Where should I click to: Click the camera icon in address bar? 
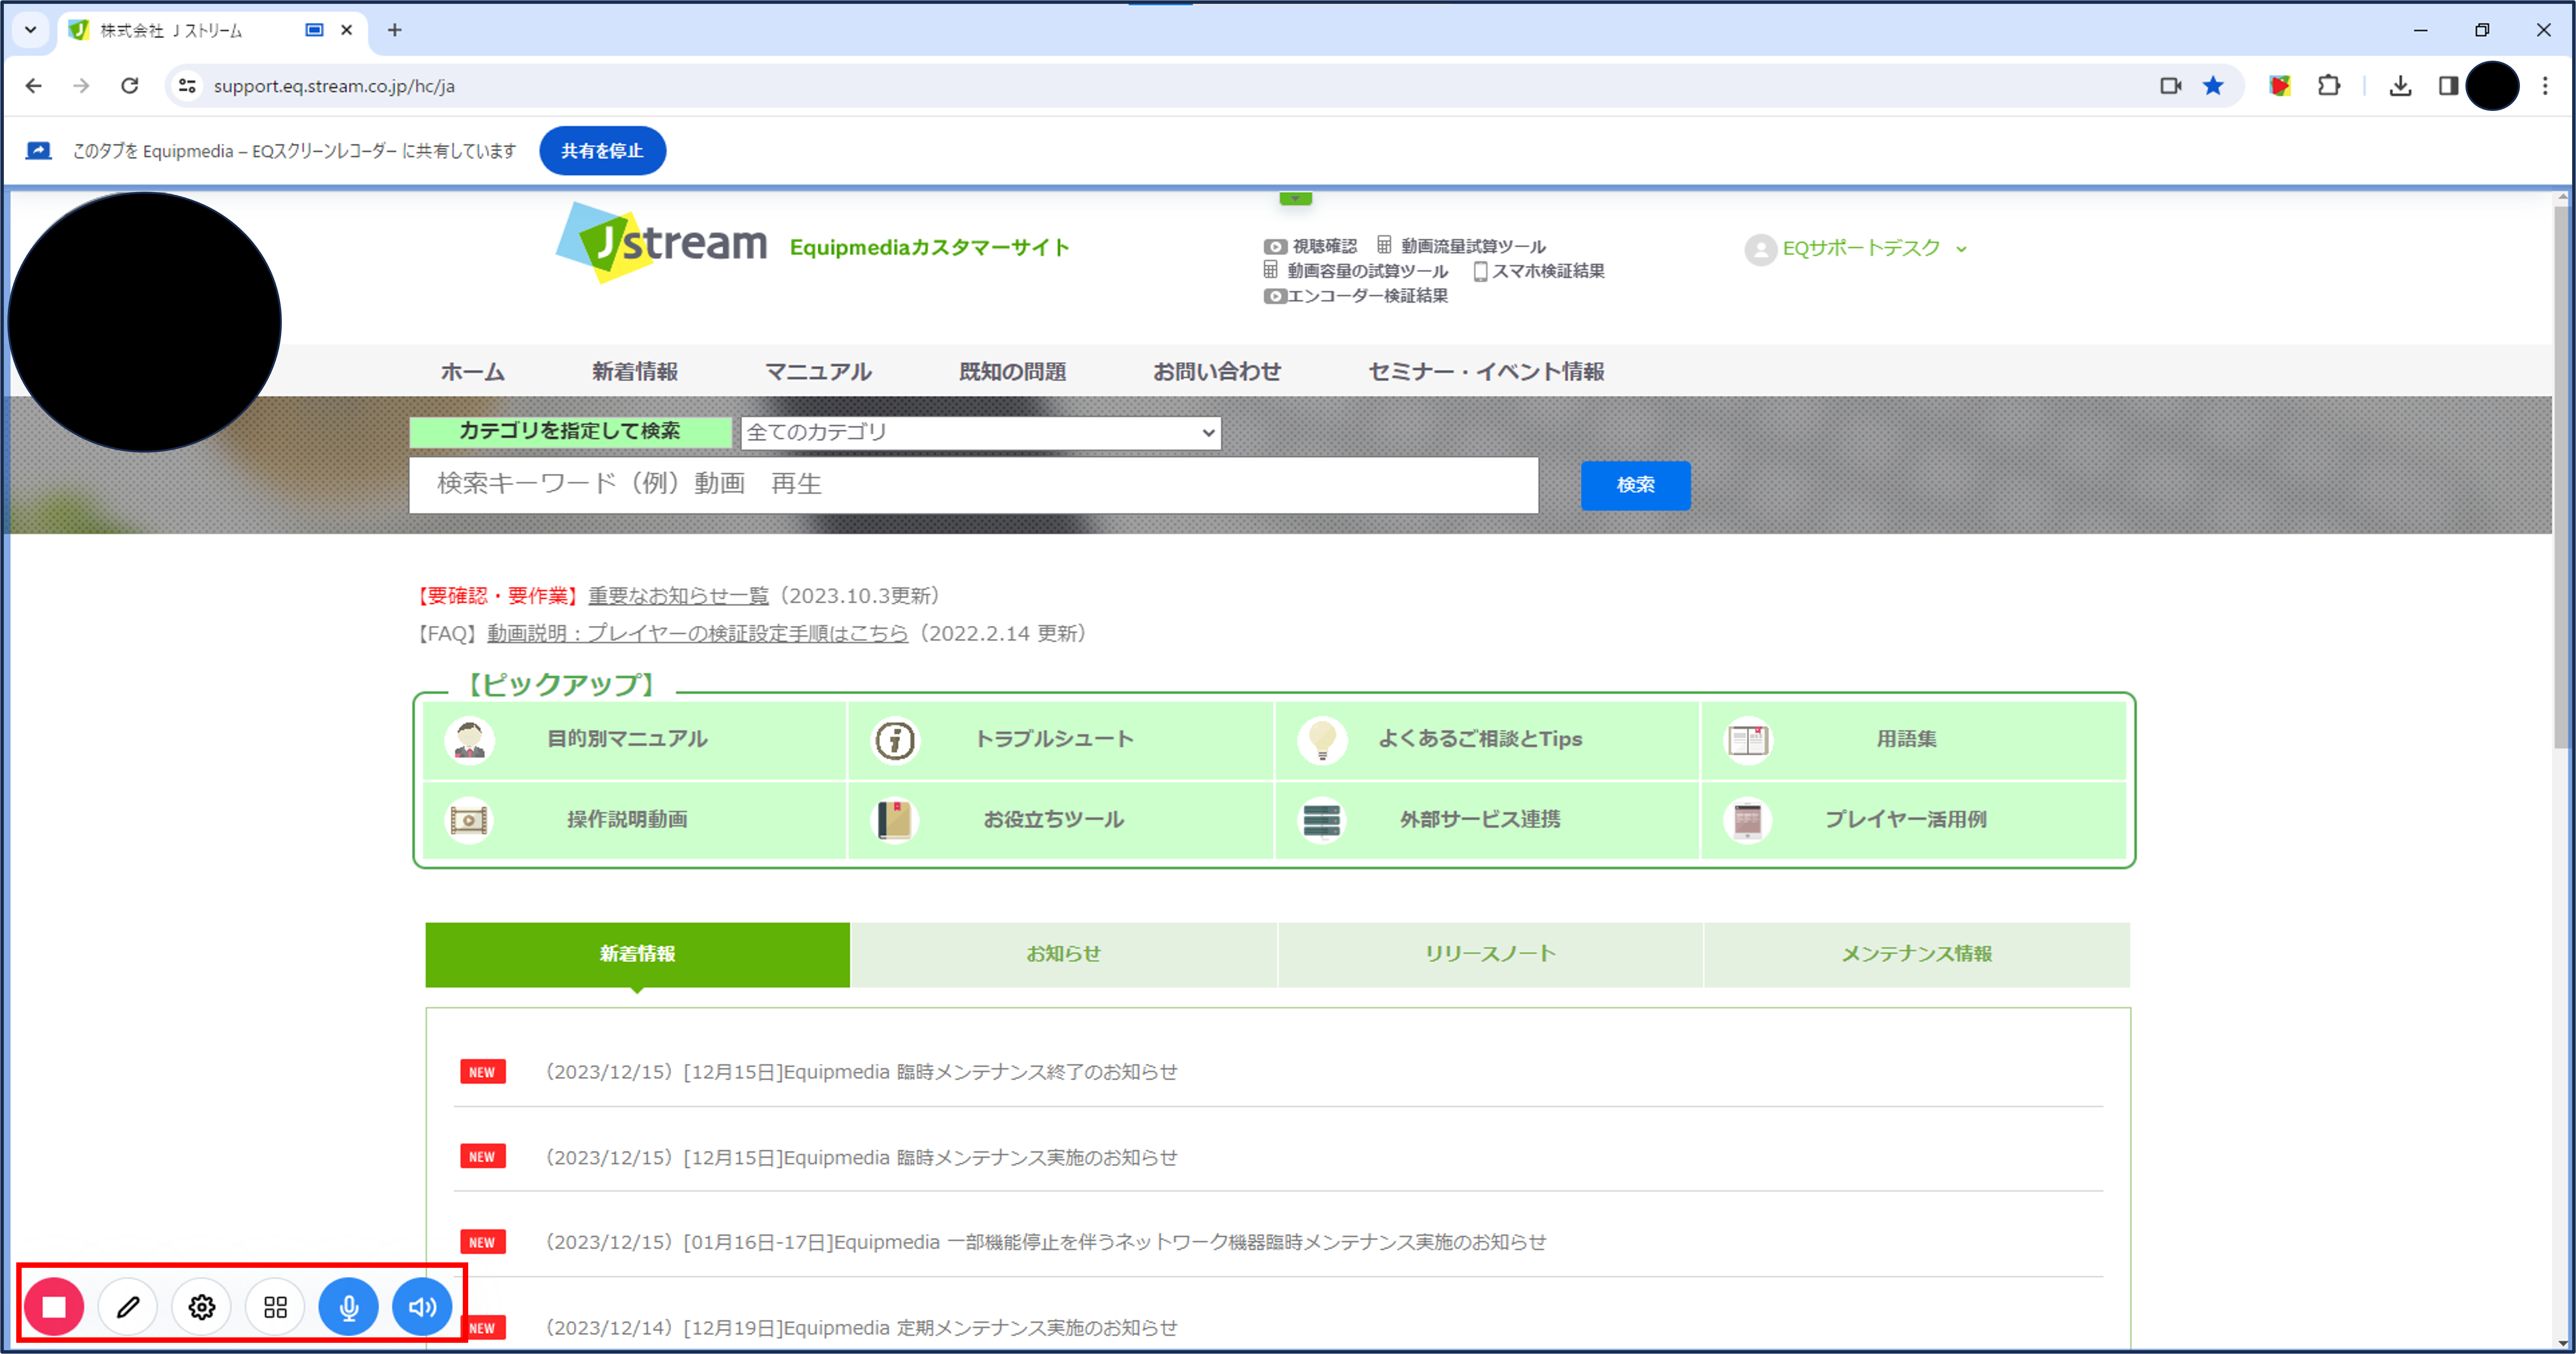[x=2170, y=86]
